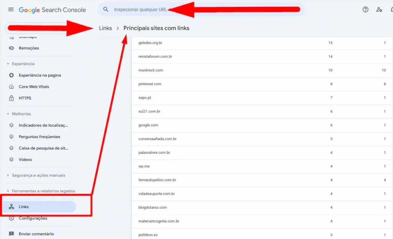Open user settings people icon
Viewport: 393px width, 239px height.
[379, 10]
